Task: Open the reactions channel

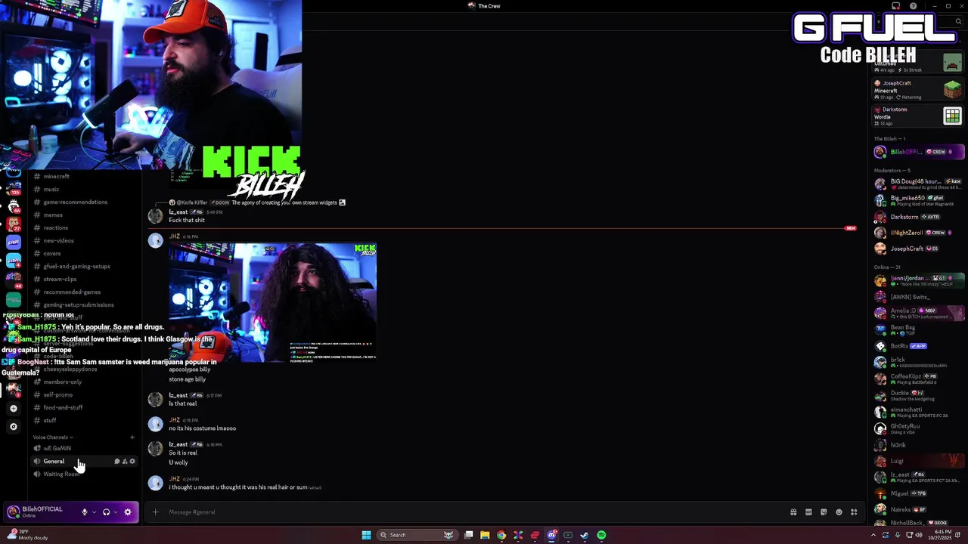Action: [x=83, y=227]
